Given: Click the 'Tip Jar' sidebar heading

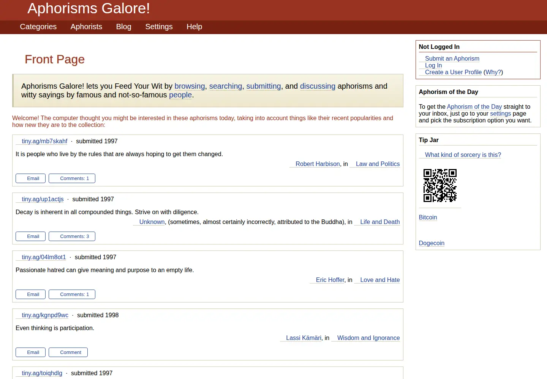Looking at the screenshot, I should click(x=428, y=140).
